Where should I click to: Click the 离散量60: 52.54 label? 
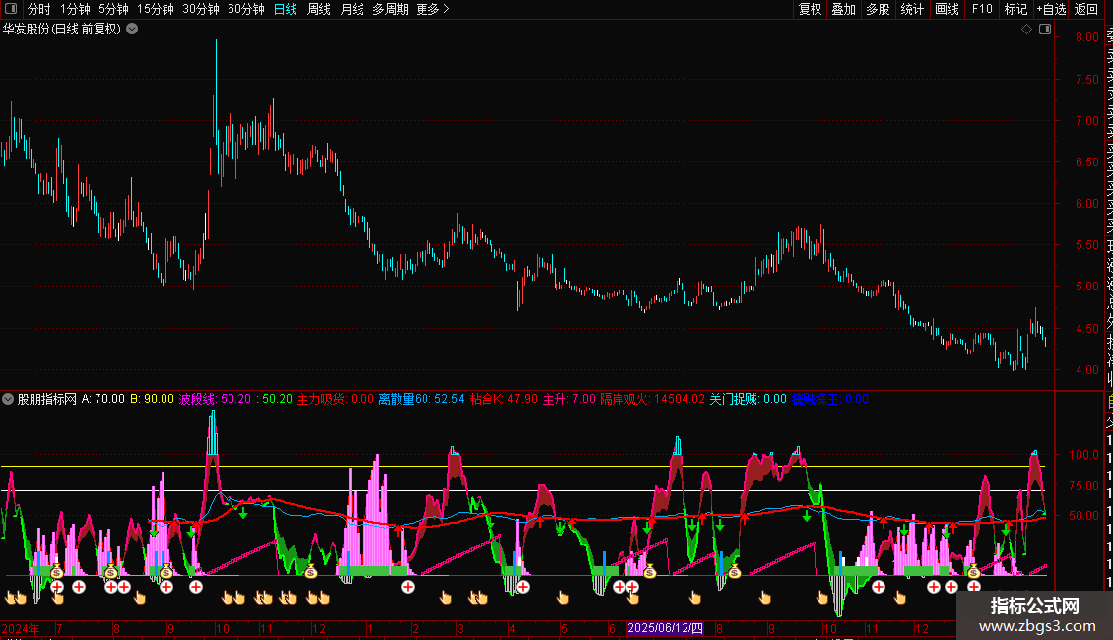pyautogui.click(x=421, y=399)
